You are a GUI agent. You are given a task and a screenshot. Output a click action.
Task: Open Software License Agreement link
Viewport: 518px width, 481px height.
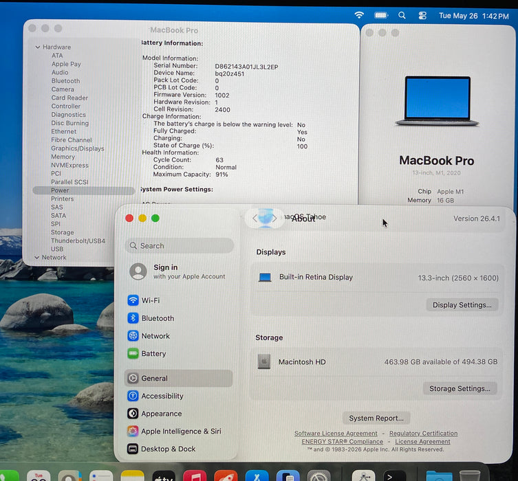336,433
